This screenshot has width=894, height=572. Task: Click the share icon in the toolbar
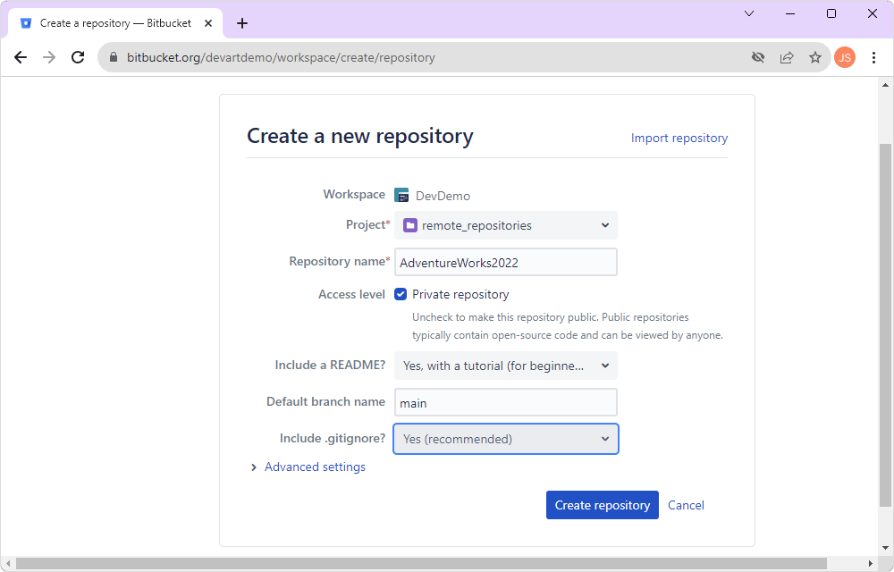[x=786, y=56]
